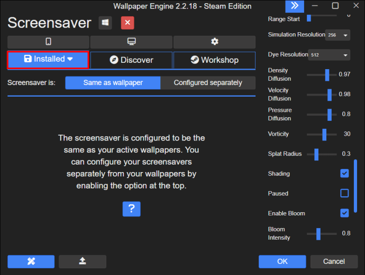Click the Cancel button
This screenshot has height=275, width=365.
tap(334, 261)
